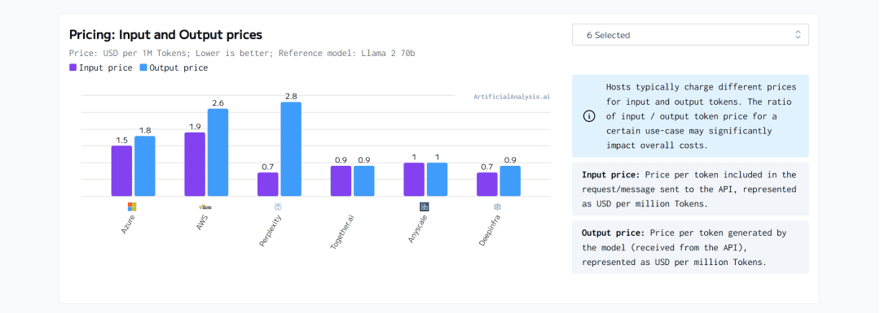Click the Input price legend label
Viewport: 880px width, 313px height.
(105, 67)
